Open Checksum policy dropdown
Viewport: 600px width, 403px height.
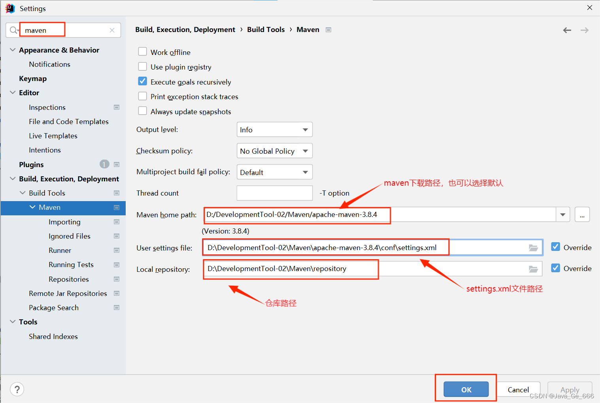(x=275, y=151)
